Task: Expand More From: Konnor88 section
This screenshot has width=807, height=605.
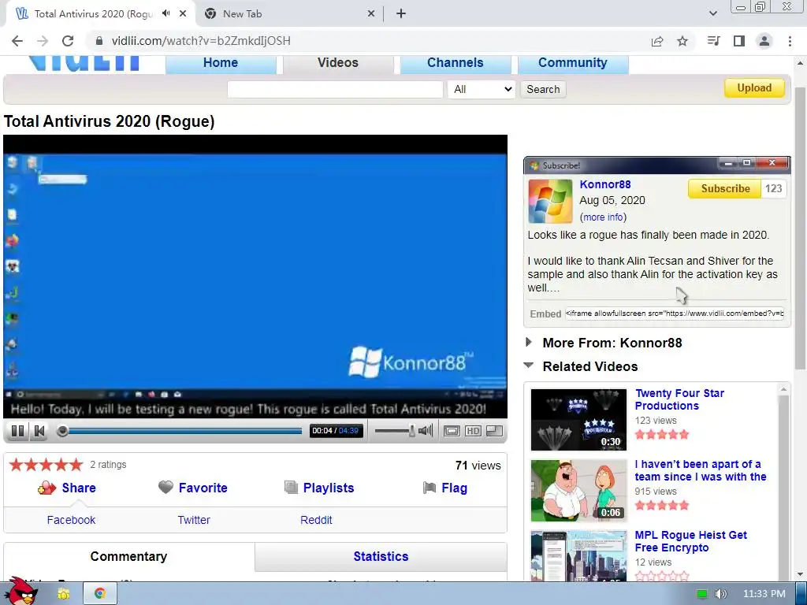Action: click(x=612, y=343)
